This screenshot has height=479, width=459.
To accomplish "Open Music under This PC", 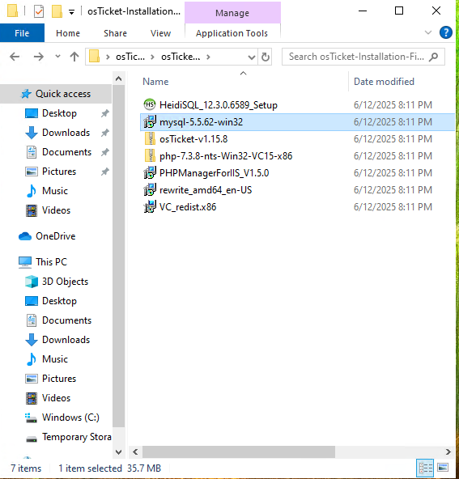I will coord(55,359).
